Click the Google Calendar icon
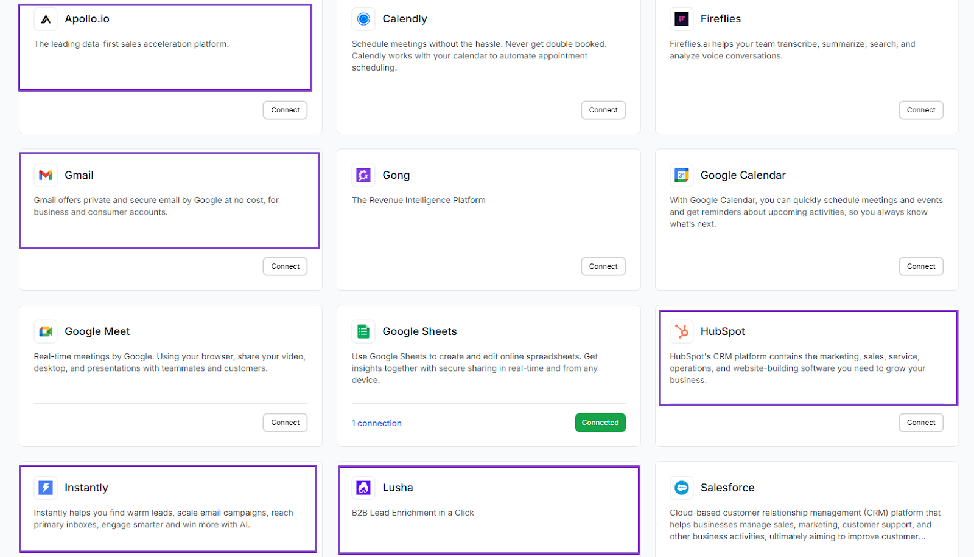 [682, 175]
